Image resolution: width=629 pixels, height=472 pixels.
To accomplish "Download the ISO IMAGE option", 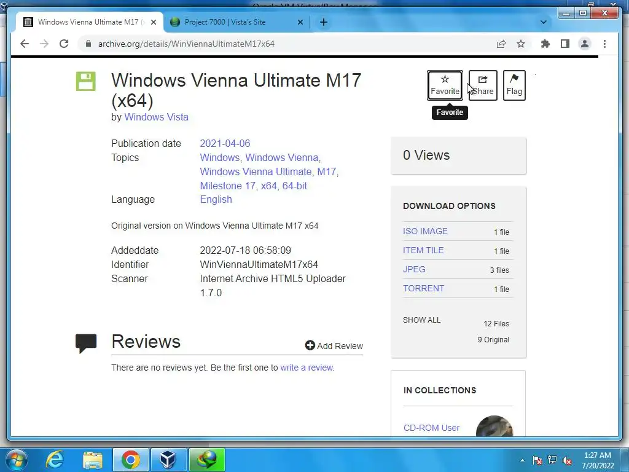I will 425,231.
